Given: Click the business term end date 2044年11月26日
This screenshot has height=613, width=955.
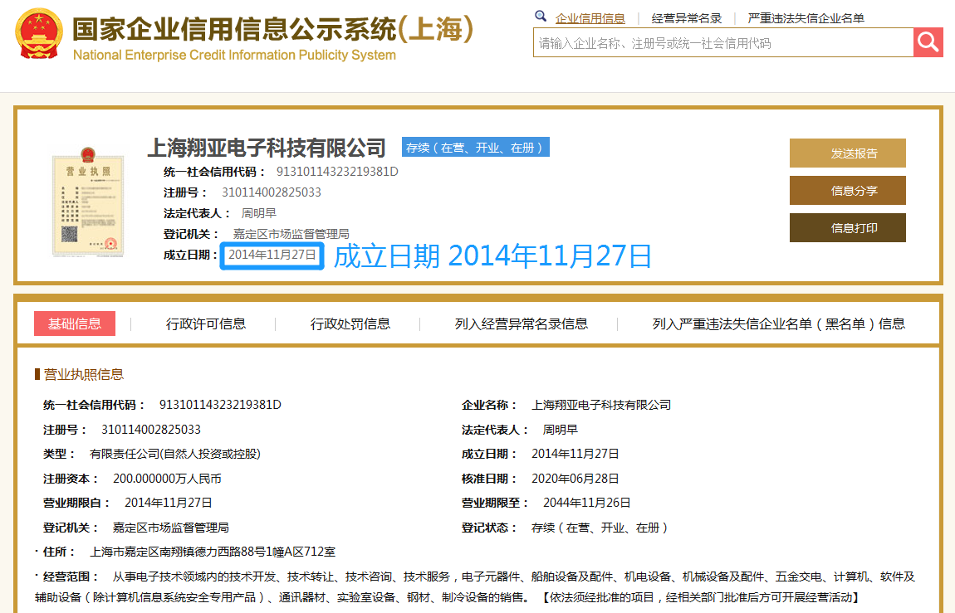Looking at the screenshot, I should pyautogui.click(x=586, y=503).
